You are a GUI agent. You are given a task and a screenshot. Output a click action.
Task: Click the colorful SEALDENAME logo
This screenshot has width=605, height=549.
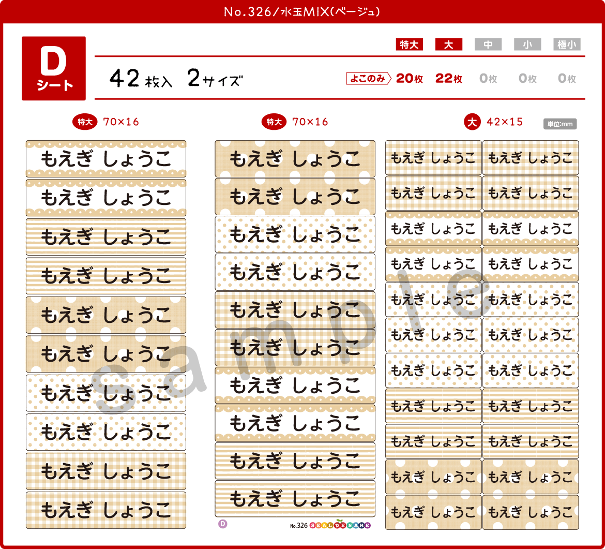click(x=340, y=525)
